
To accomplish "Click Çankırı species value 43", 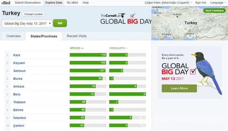I will (82, 125).
